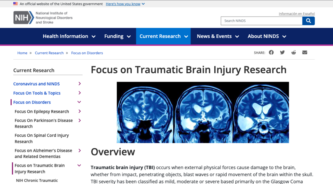
Task: Click About NINDS dropdown chevron
Action: coord(284,36)
